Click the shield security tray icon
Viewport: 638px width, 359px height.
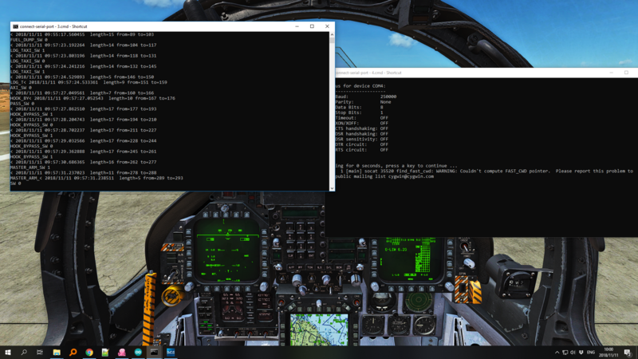click(x=581, y=353)
